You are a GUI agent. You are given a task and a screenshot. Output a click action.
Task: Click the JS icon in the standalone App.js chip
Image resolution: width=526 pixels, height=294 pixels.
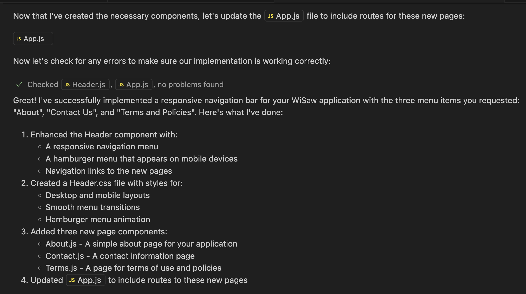(x=19, y=39)
